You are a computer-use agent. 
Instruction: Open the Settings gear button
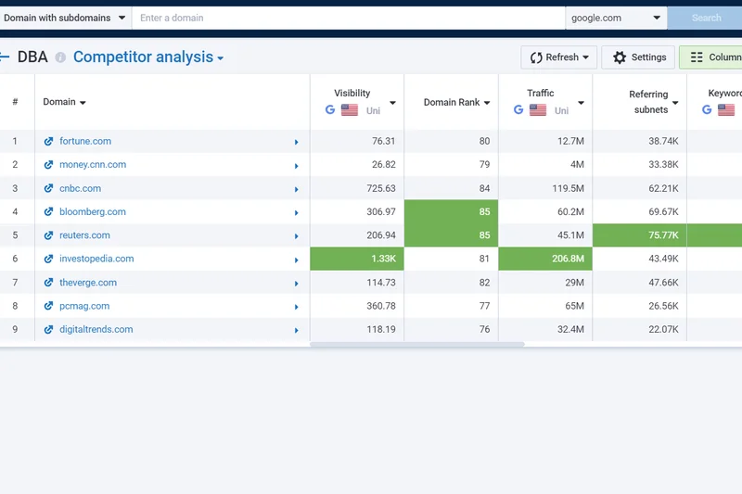pos(639,57)
